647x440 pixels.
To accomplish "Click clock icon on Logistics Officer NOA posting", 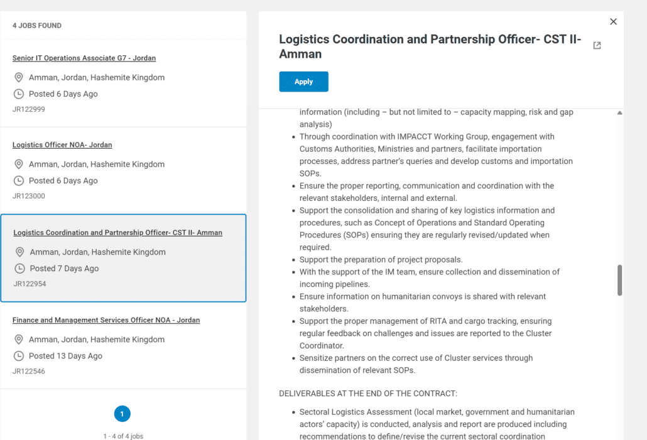I will point(19,181).
